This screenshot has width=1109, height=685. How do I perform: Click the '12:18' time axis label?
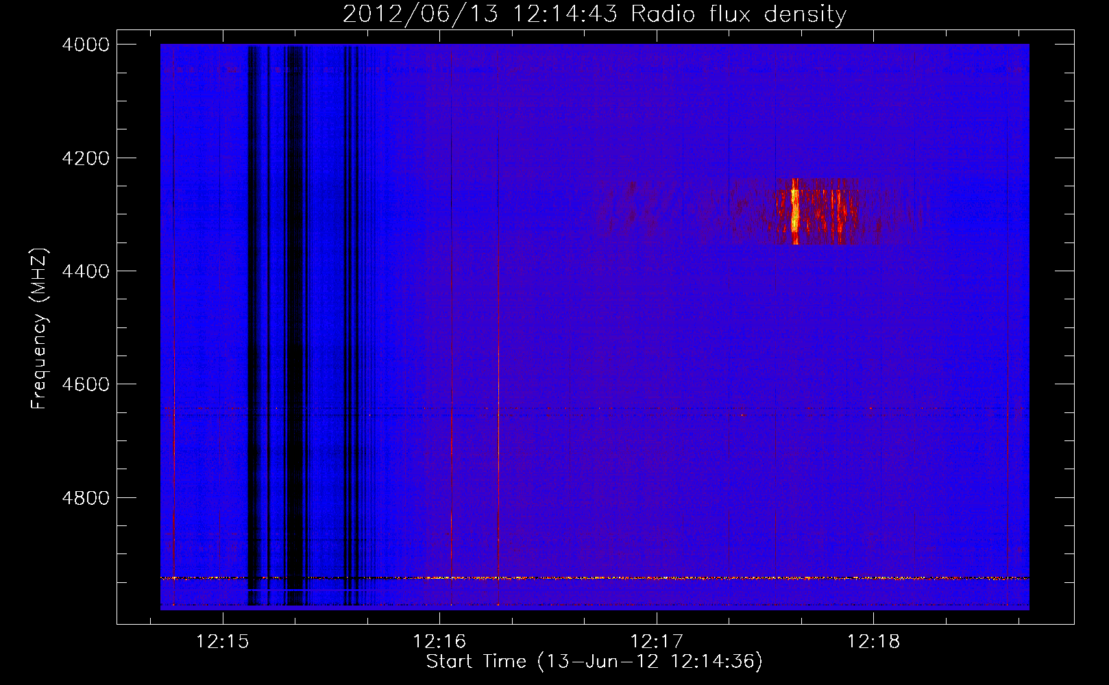tap(873, 642)
